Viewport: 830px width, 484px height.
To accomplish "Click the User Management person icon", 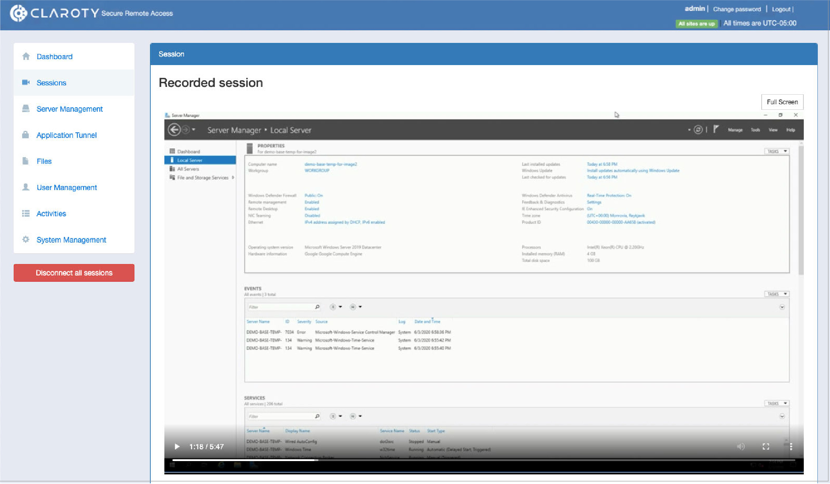I will (26, 187).
